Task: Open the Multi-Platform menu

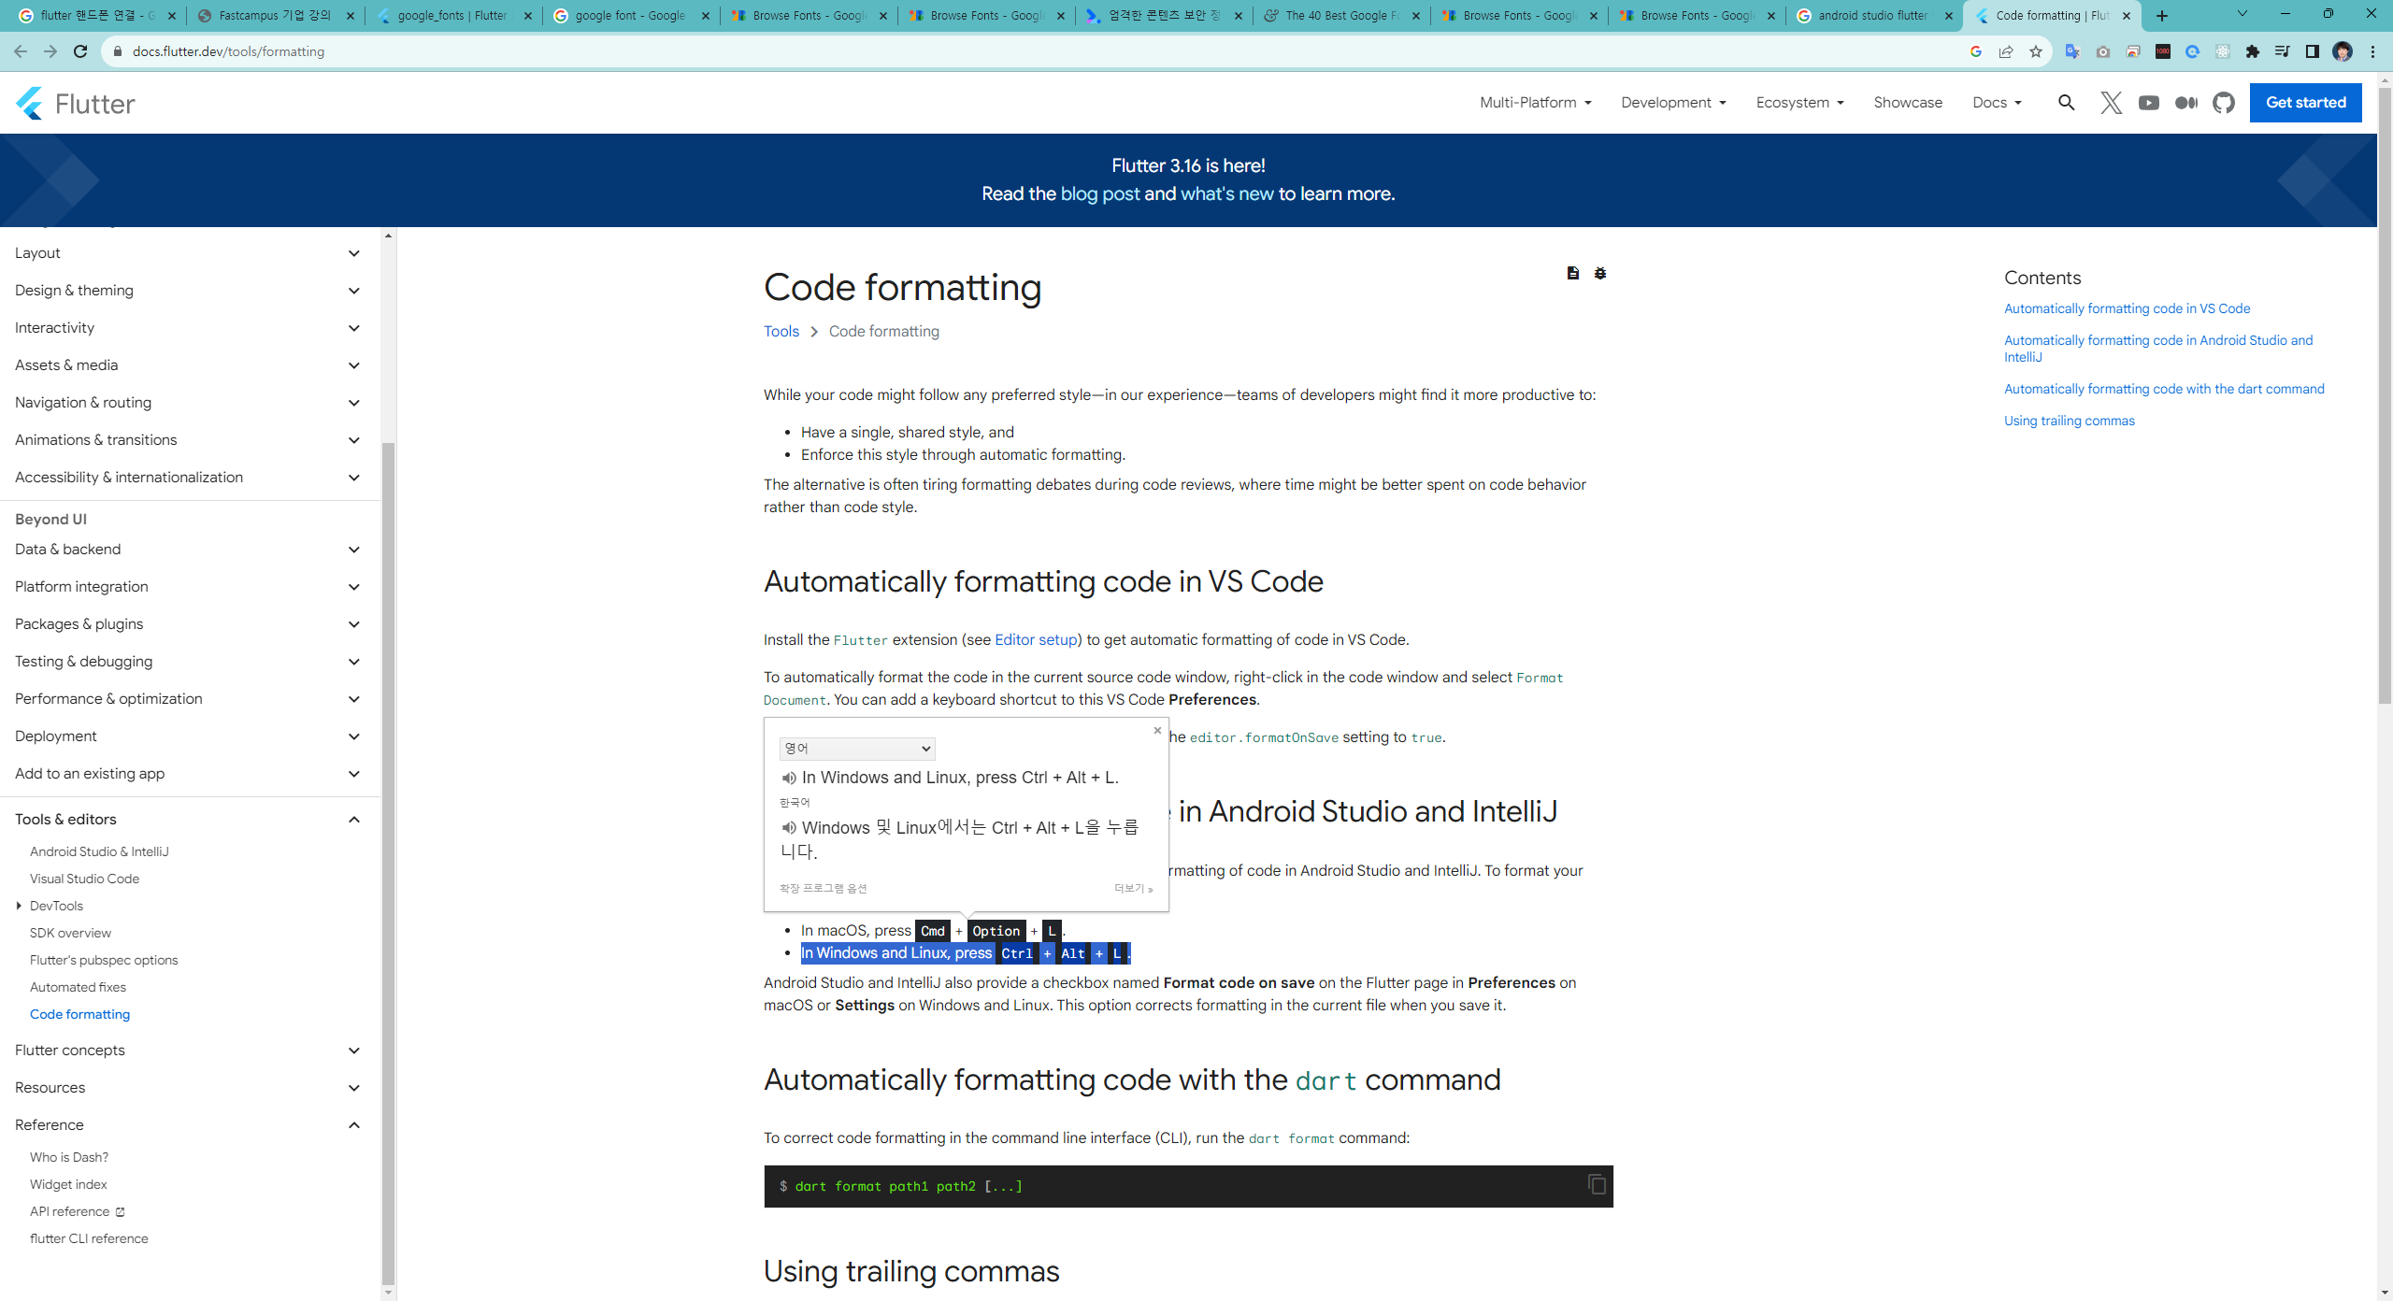Action: pyautogui.click(x=1535, y=103)
